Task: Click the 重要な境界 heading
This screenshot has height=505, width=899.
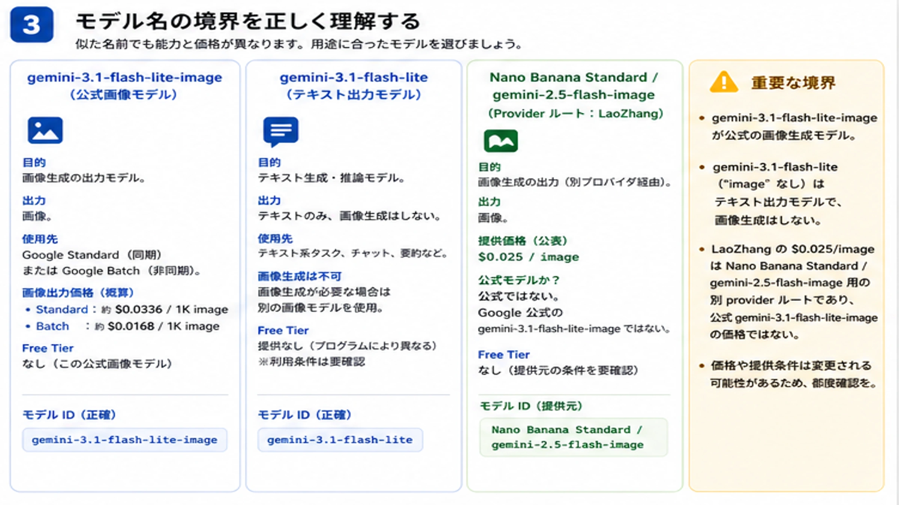Action: [793, 83]
